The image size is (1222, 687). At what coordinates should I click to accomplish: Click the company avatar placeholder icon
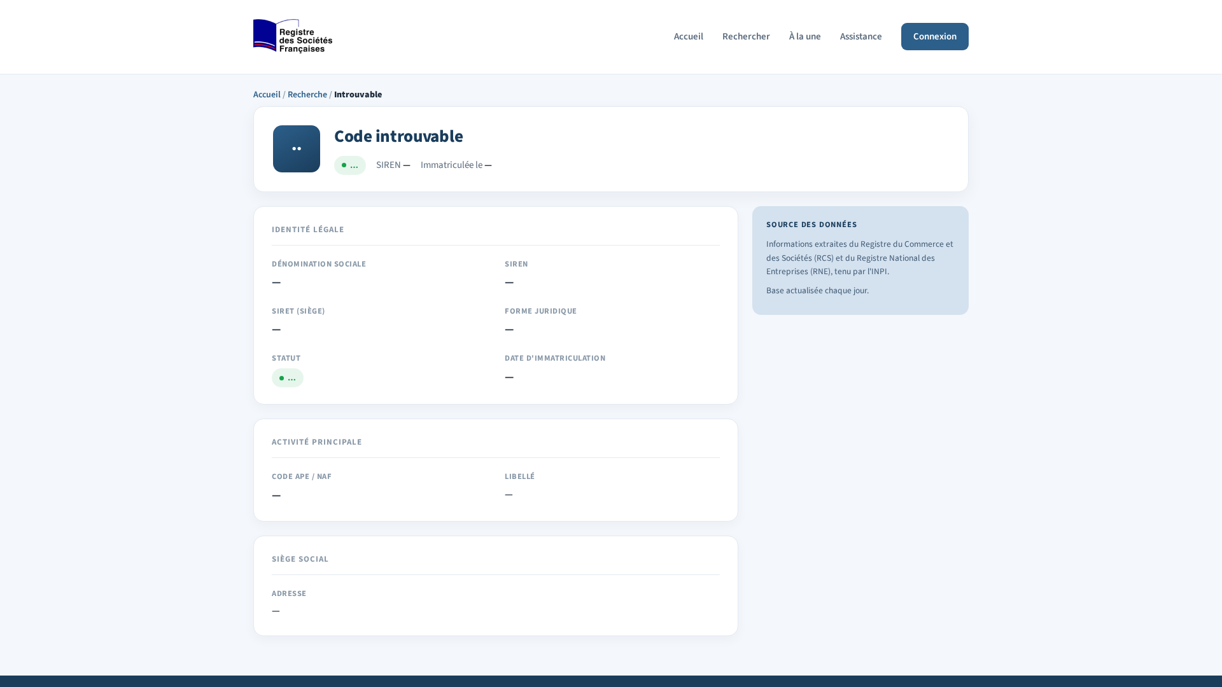tap(297, 149)
